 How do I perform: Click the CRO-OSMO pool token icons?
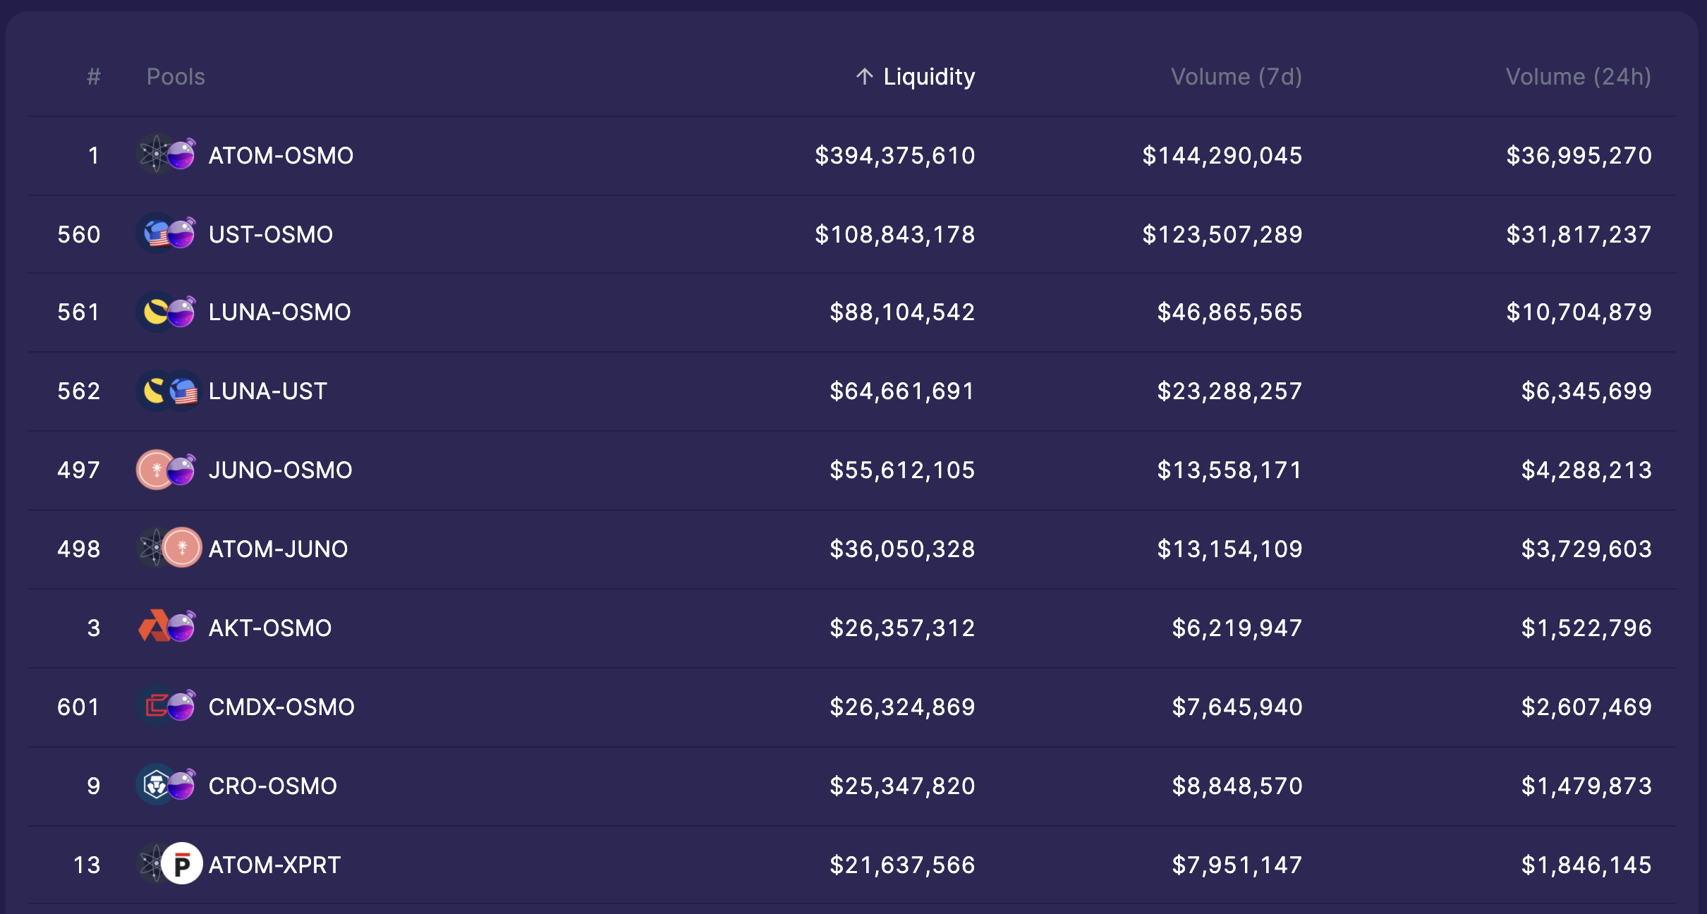point(166,785)
